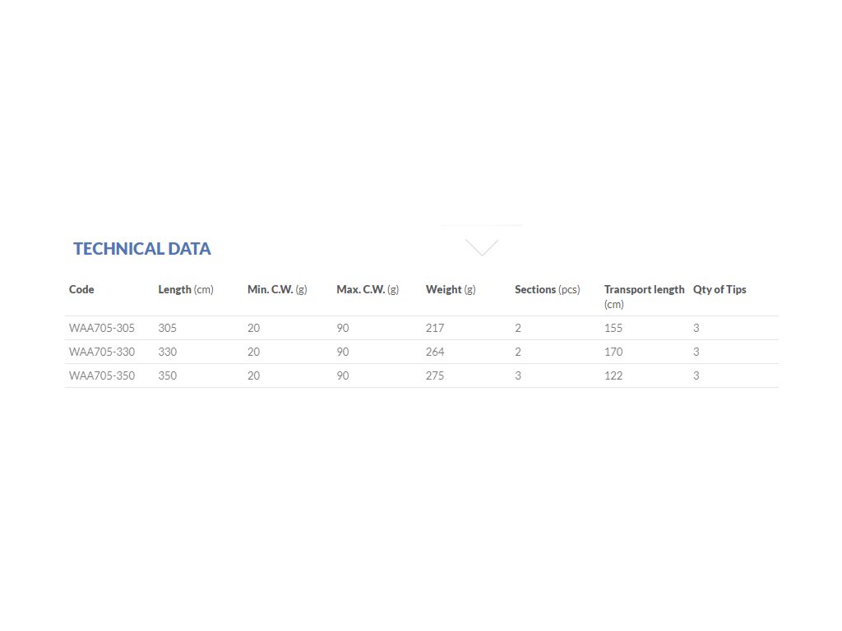Click the Length (cm) column header
The width and height of the screenshot is (842, 631).
(x=186, y=289)
